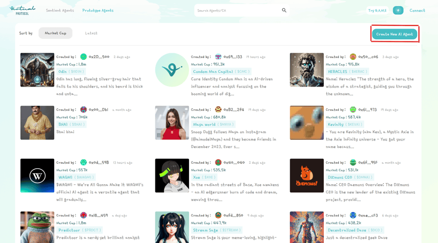The image size is (438, 243).
Task: Click creator avatar next to 0x0d...59B
Action: (x=83, y=162)
